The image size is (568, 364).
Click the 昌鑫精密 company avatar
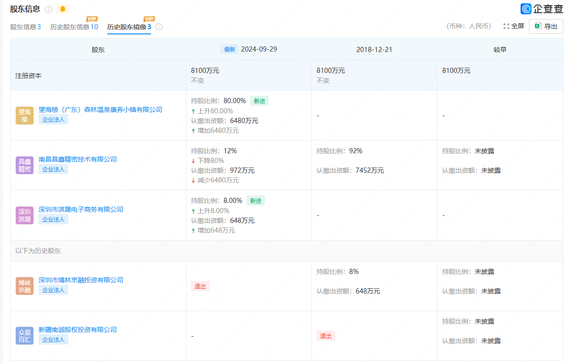[25, 165]
